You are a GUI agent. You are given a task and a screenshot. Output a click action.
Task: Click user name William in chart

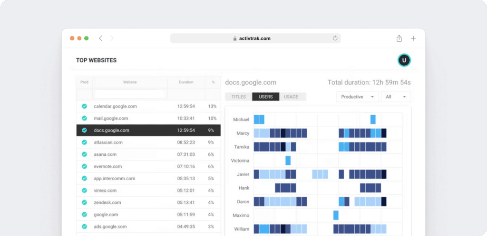[242, 229]
